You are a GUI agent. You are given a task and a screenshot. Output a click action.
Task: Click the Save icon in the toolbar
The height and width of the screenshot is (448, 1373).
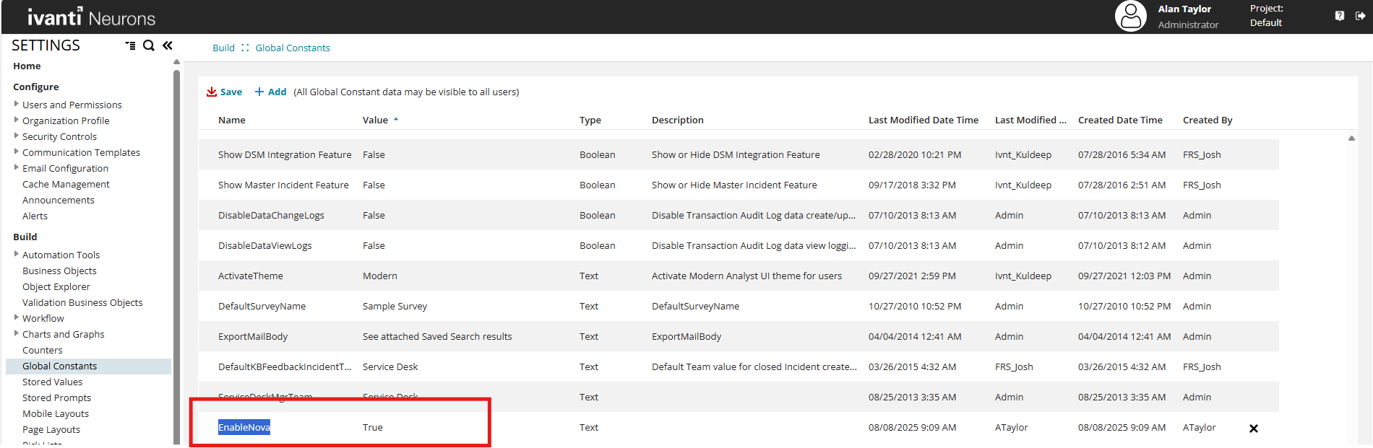tap(212, 92)
